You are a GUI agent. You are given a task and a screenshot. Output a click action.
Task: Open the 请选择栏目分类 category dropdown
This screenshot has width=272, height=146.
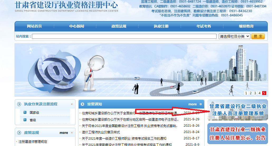coord(234,36)
